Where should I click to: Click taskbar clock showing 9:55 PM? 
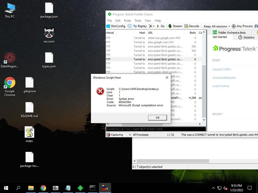(236, 188)
